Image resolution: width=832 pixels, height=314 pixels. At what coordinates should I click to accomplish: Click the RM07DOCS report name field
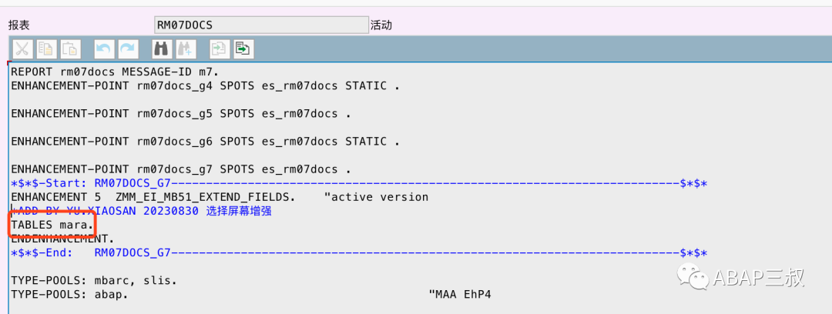261,25
